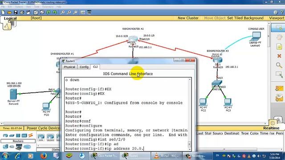
Task: Redo the last action
Action: (55, 12)
